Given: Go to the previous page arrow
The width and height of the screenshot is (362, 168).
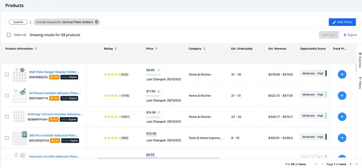Looking at the screenshot, I should [322, 164].
